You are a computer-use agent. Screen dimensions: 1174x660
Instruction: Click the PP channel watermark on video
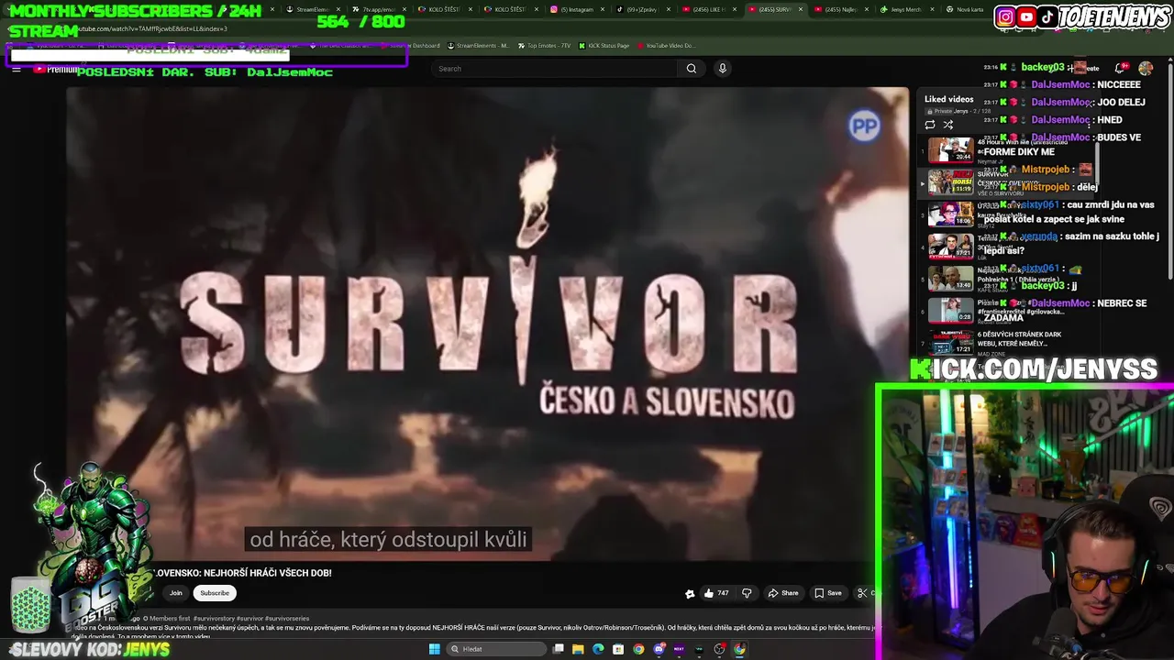[x=864, y=126]
